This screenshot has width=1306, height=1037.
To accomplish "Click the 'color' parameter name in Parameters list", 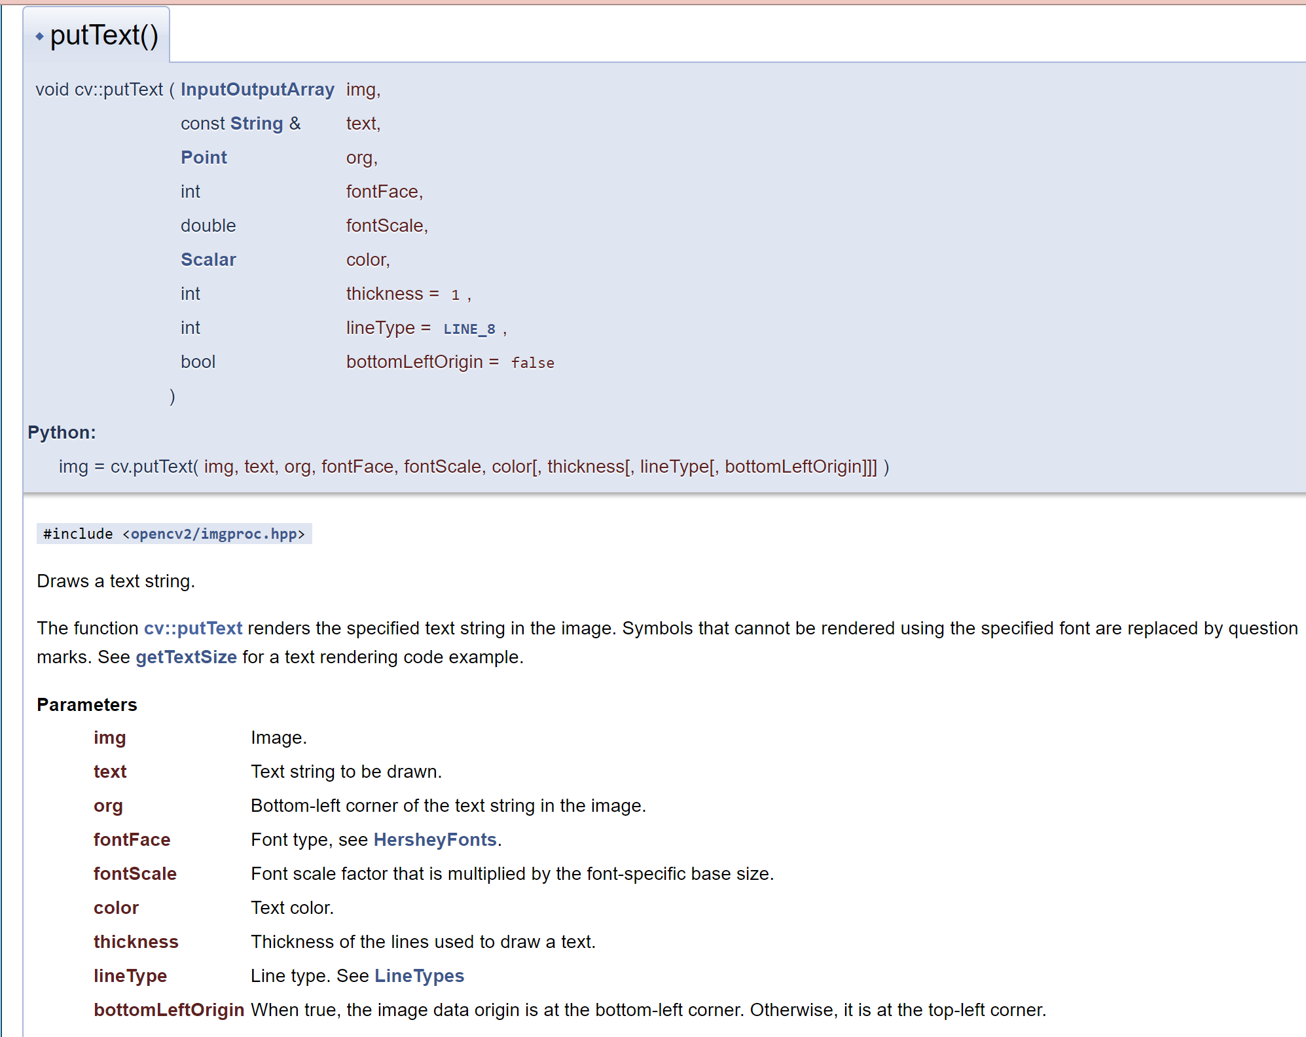I will click(x=116, y=908).
